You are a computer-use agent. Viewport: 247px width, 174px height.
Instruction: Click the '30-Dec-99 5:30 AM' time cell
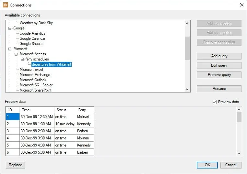pyautogui.click(x=37, y=152)
